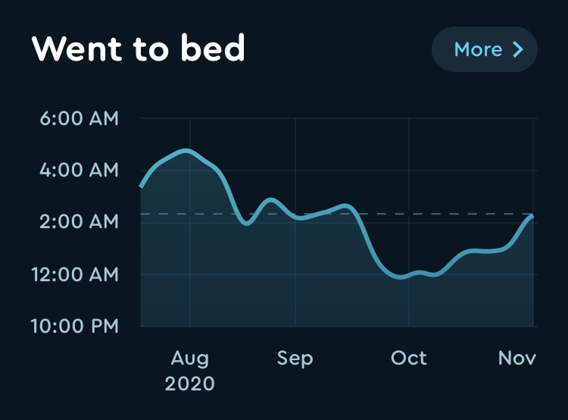Image resolution: width=568 pixels, height=420 pixels.
Task: Tap the Aug 2020 month label
Action: [x=190, y=371]
